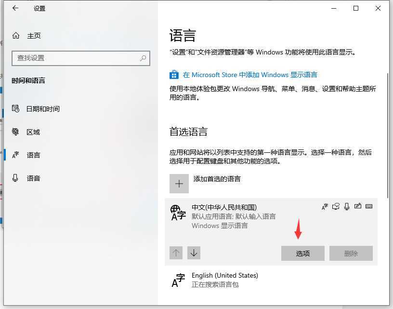
Task: Click the 删除 button
Action: [351, 253]
